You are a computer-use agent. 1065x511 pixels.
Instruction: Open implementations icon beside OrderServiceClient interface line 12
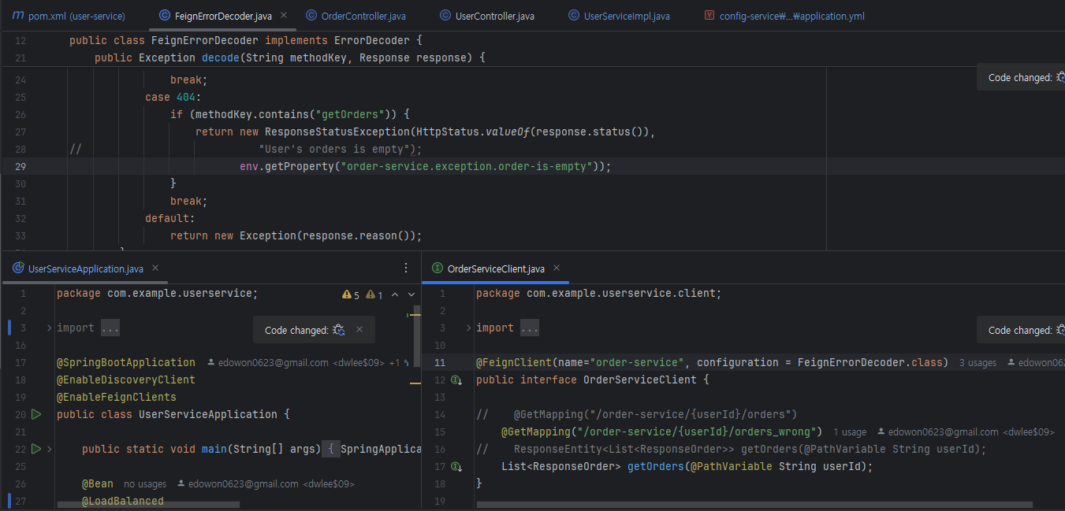click(x=456, y=380)
